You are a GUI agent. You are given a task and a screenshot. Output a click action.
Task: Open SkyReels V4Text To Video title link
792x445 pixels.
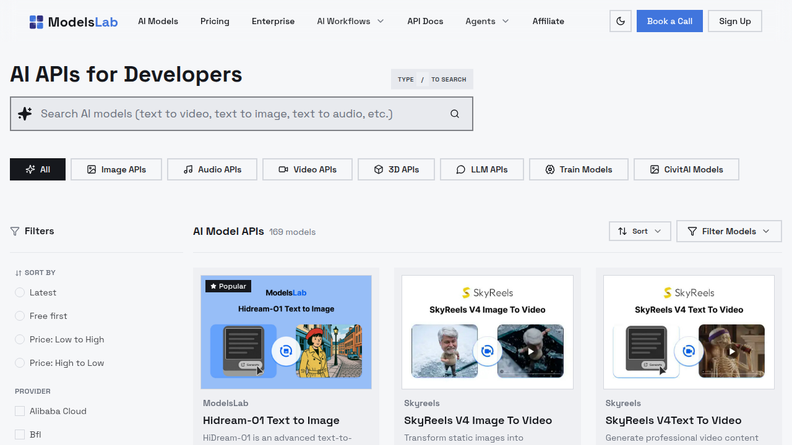coord(673,420)
